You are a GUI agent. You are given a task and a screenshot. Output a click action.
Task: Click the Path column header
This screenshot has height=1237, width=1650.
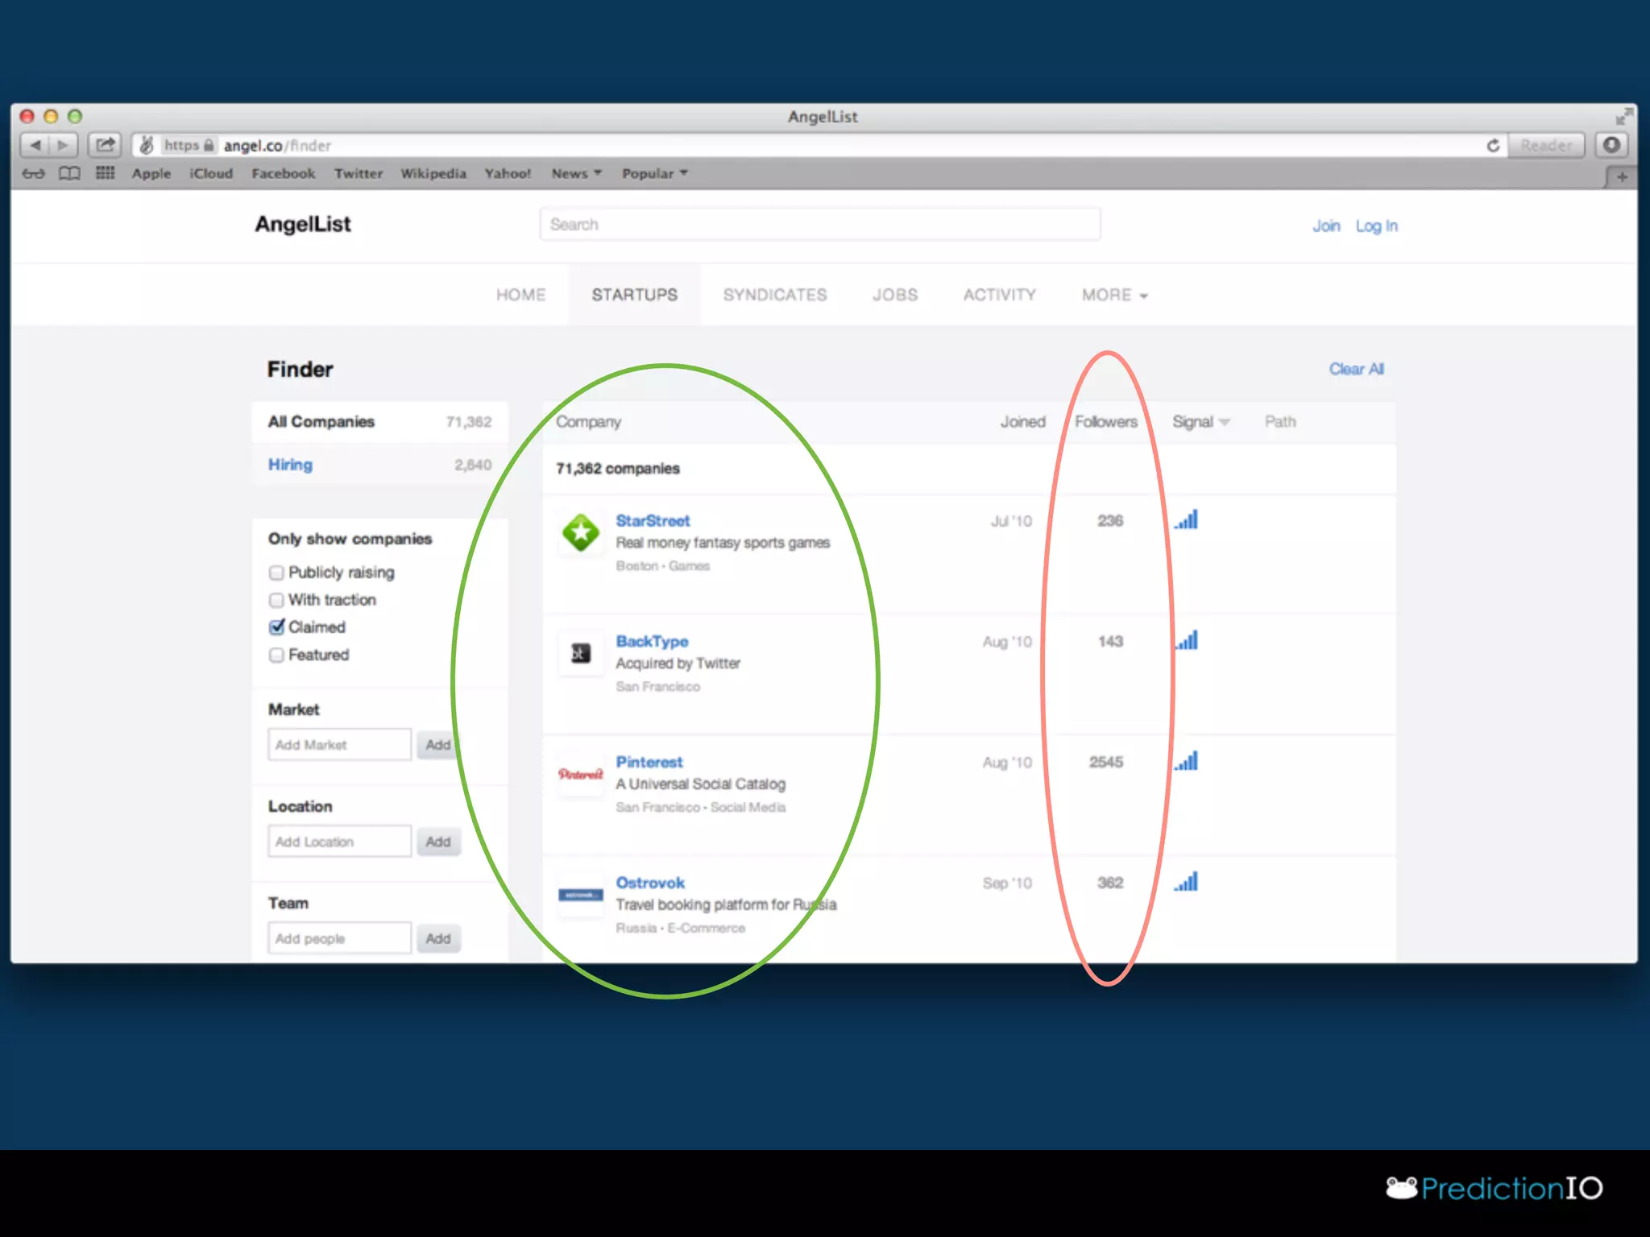tap(1280, 422)
